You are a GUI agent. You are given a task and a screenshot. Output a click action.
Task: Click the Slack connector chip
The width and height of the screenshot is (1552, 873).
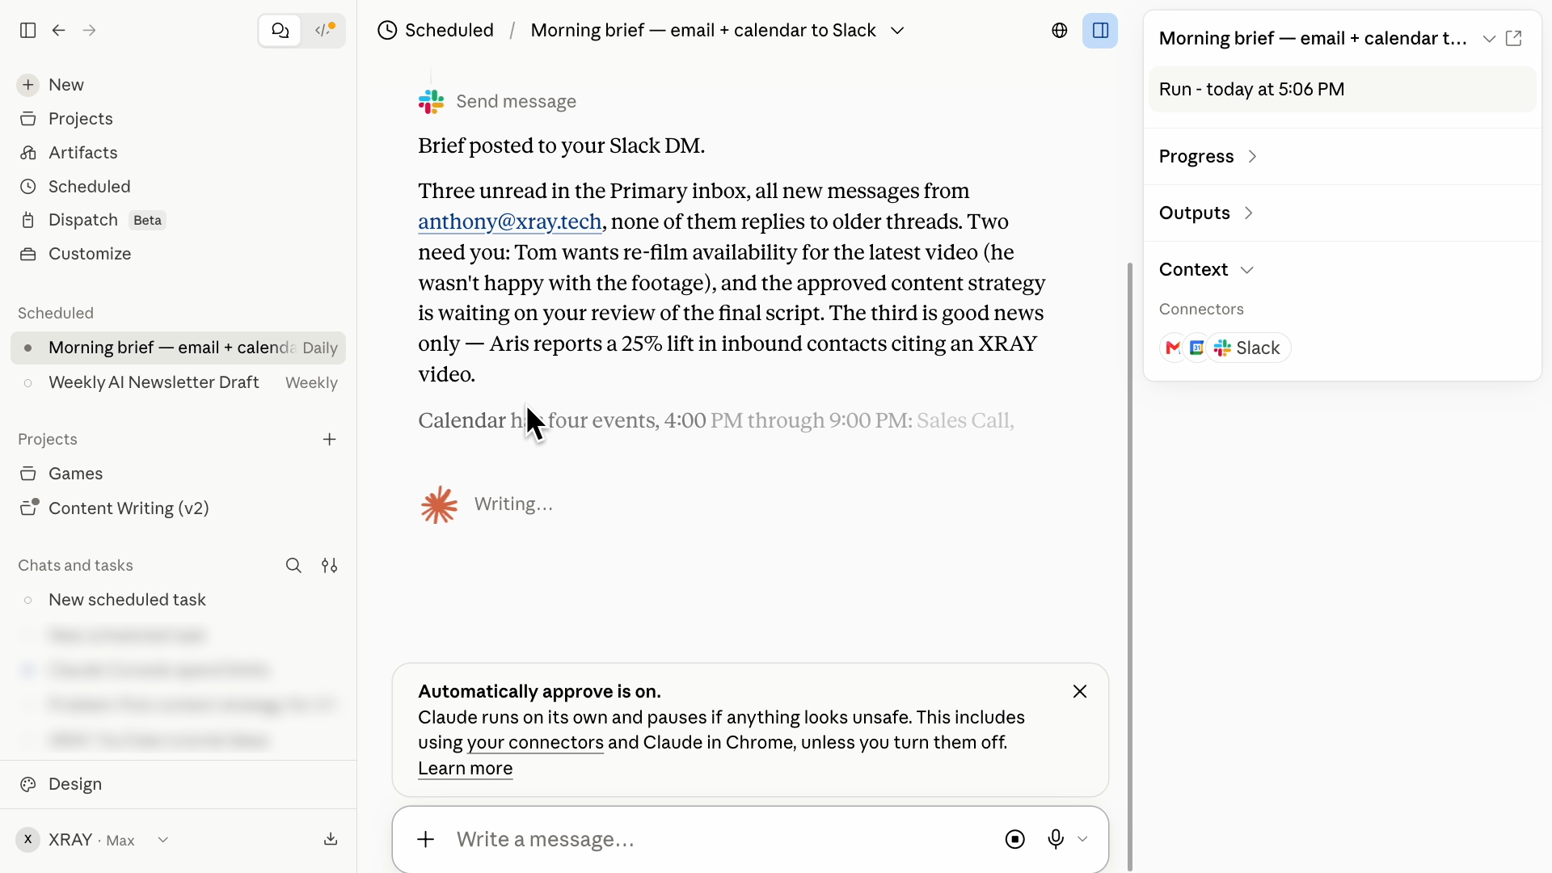[1249, 348]
